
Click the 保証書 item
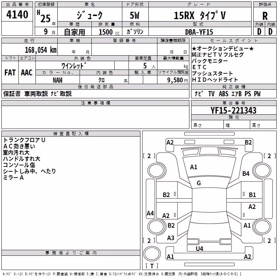pos(12,93)
